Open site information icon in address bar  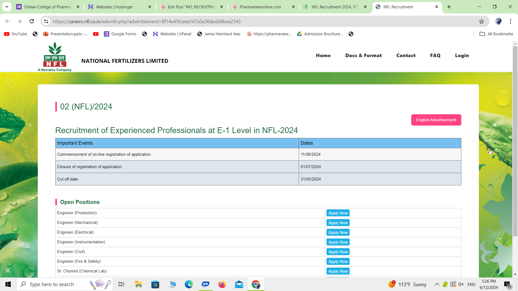click(x=46, y=21)
